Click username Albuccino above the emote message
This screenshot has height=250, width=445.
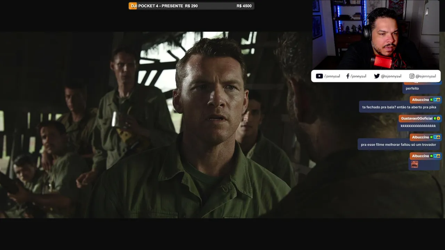pyautogui.click(x=420, y=156)
